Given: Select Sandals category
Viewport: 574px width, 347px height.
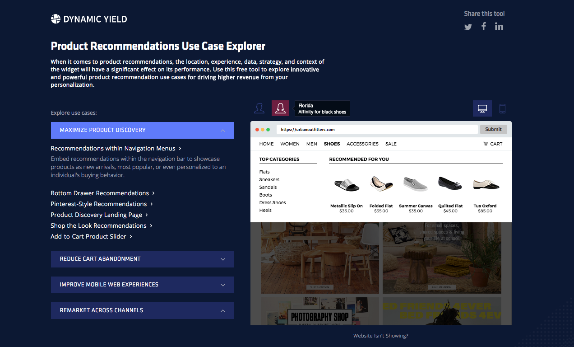Looking at the screenshot, I should 268,187.
